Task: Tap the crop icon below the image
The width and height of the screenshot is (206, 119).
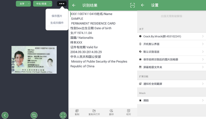Action: point(34,115)
